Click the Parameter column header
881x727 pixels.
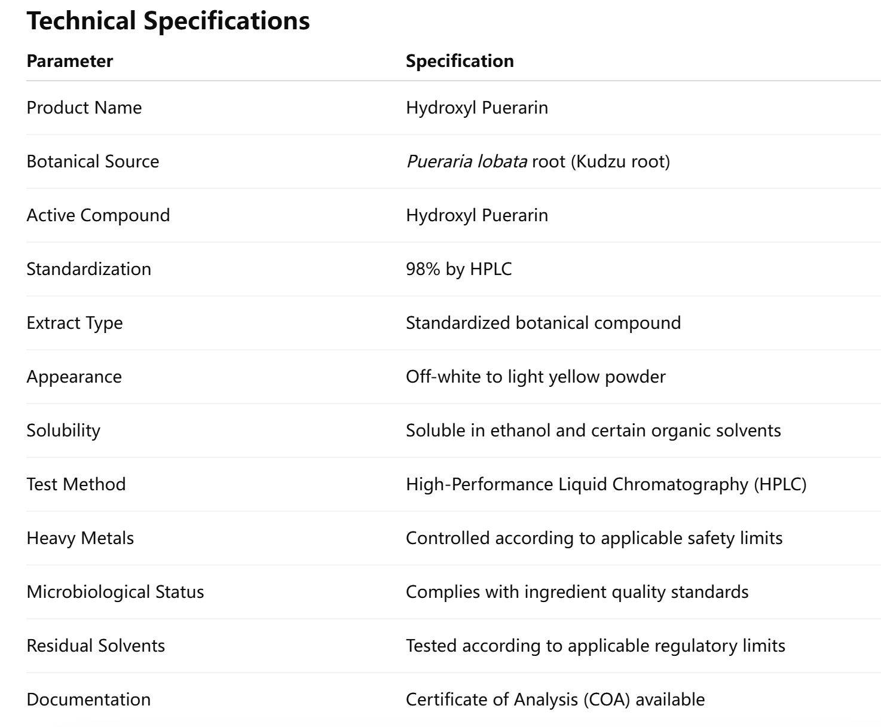pos(70,61)
